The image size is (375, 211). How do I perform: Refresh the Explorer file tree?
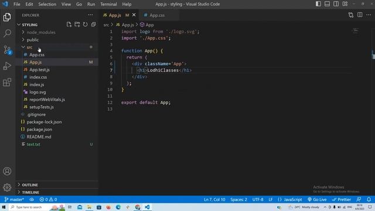[x=85, y=25]
